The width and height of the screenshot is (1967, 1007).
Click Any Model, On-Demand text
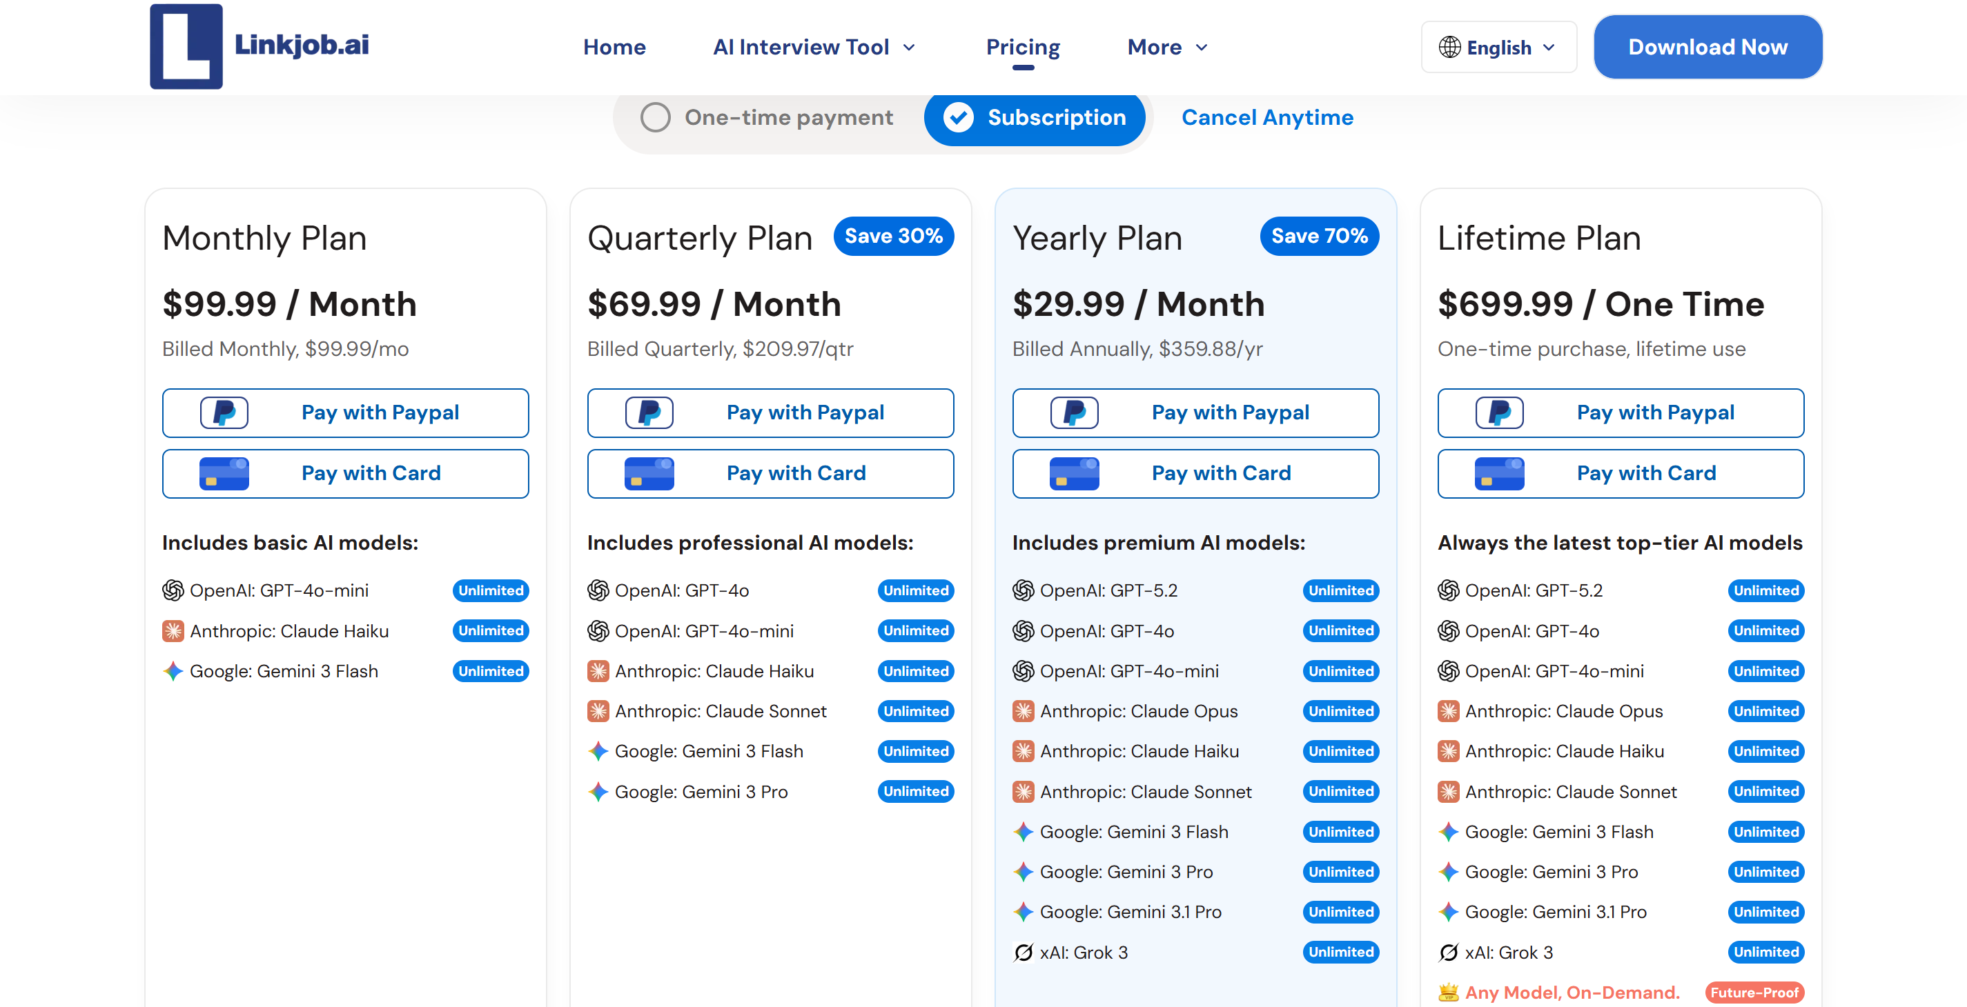pyautogui.click(x=1572, y=993)
